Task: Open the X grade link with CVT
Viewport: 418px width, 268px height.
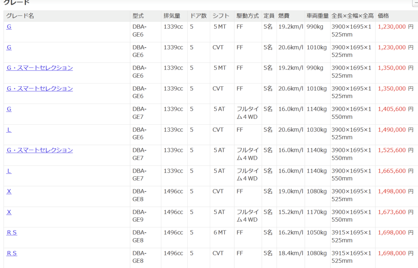Action: pyautogui.click(x=9, y=191)
